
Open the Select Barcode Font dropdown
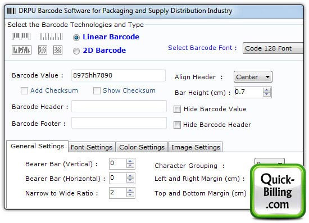pyautogui.click(x=273, y=48)
